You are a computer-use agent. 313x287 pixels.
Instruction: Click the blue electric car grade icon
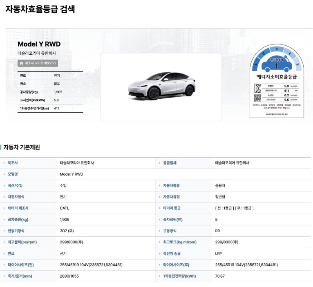point(277,65)
